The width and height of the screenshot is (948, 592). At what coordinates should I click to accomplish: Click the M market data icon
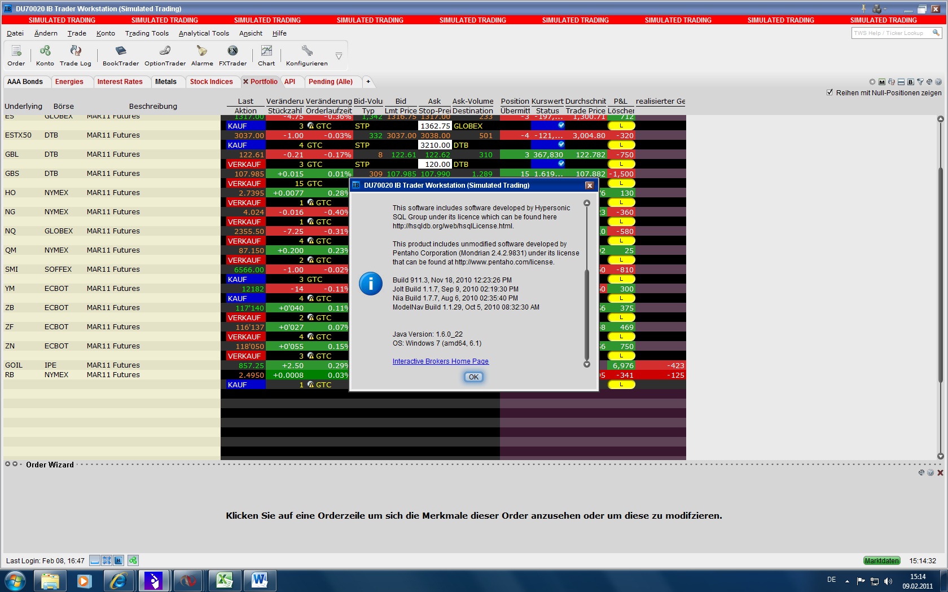[x=882, y=82]
